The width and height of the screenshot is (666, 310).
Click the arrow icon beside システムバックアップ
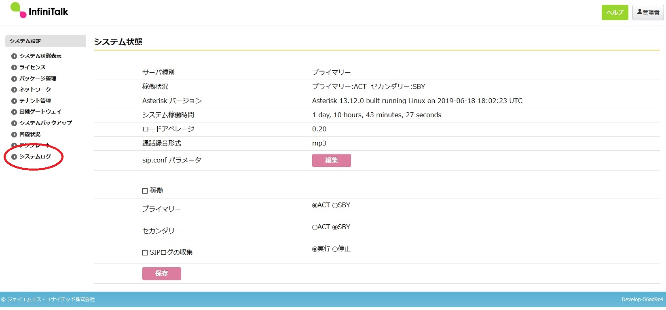[x=14, y=123]
